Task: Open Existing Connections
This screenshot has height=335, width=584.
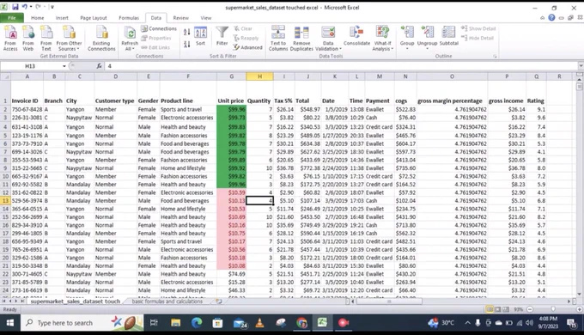Action: coord(101,38)
